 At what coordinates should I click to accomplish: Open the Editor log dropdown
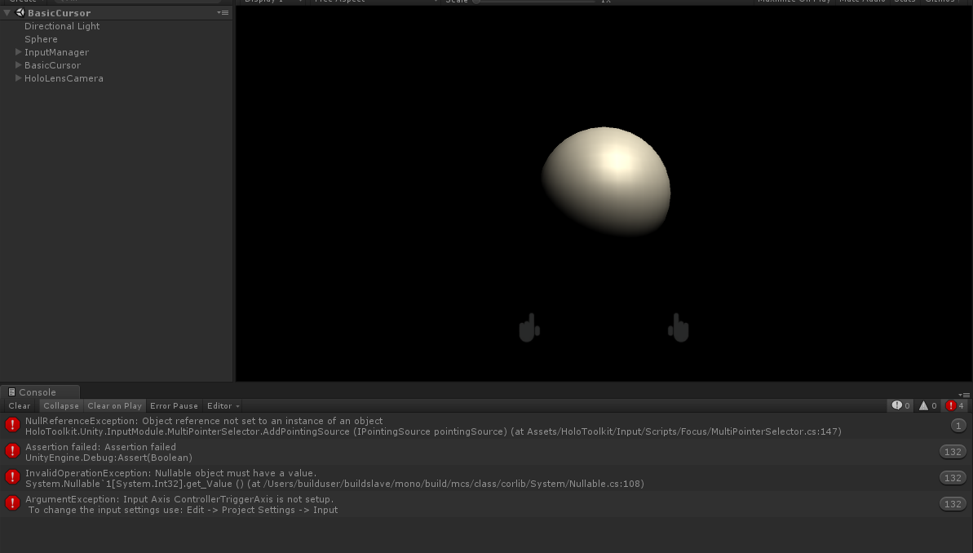[221, 405]
